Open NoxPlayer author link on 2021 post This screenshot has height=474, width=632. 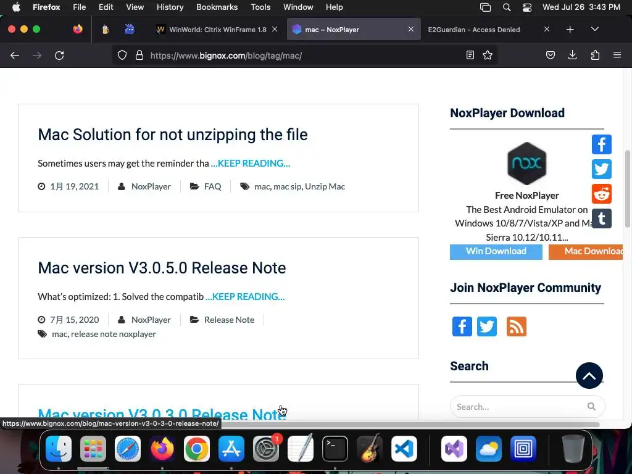(151, 186)
